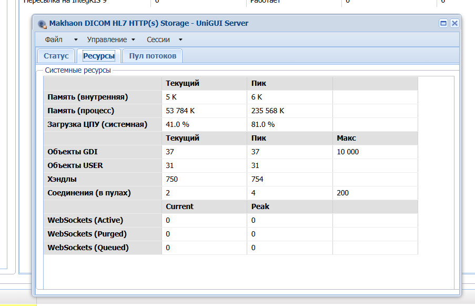Click the Соединения (в пулах) label
Screen dimensions: 475x306
point(89,193)
